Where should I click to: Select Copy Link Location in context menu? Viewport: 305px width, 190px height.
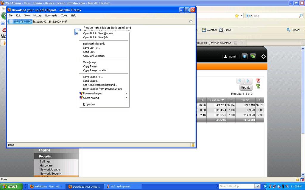[94, 56]
